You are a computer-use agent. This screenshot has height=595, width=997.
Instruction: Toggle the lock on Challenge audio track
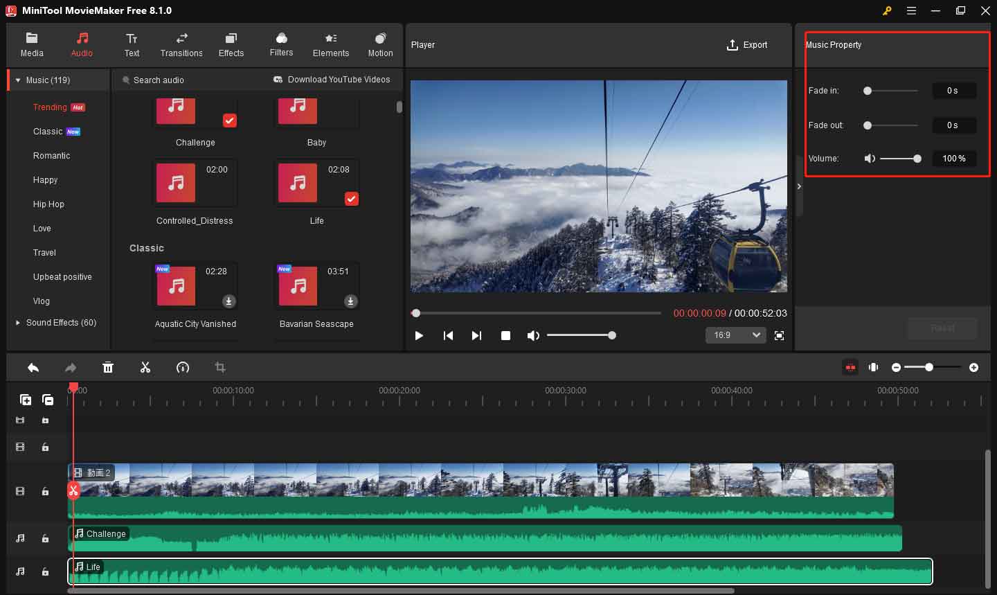[x=45, y=538]
